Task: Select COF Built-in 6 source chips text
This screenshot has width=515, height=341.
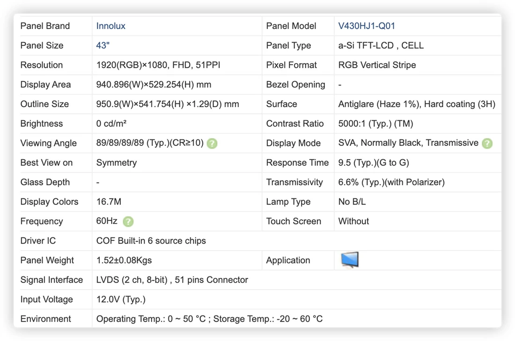Action: 151,240
